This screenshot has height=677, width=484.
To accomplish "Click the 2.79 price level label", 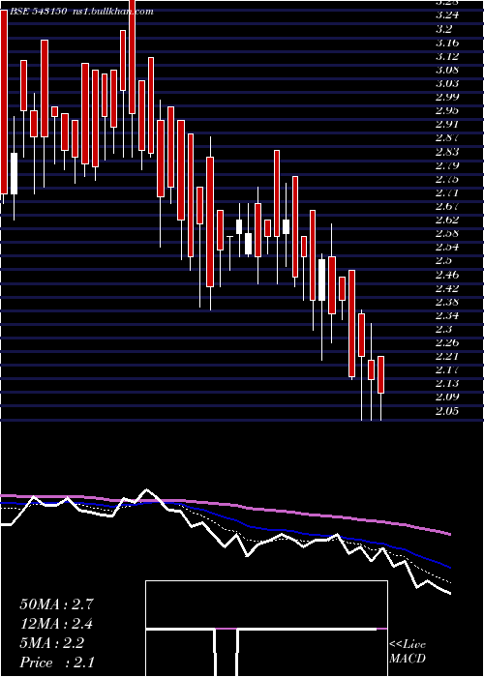I will 447,165.
